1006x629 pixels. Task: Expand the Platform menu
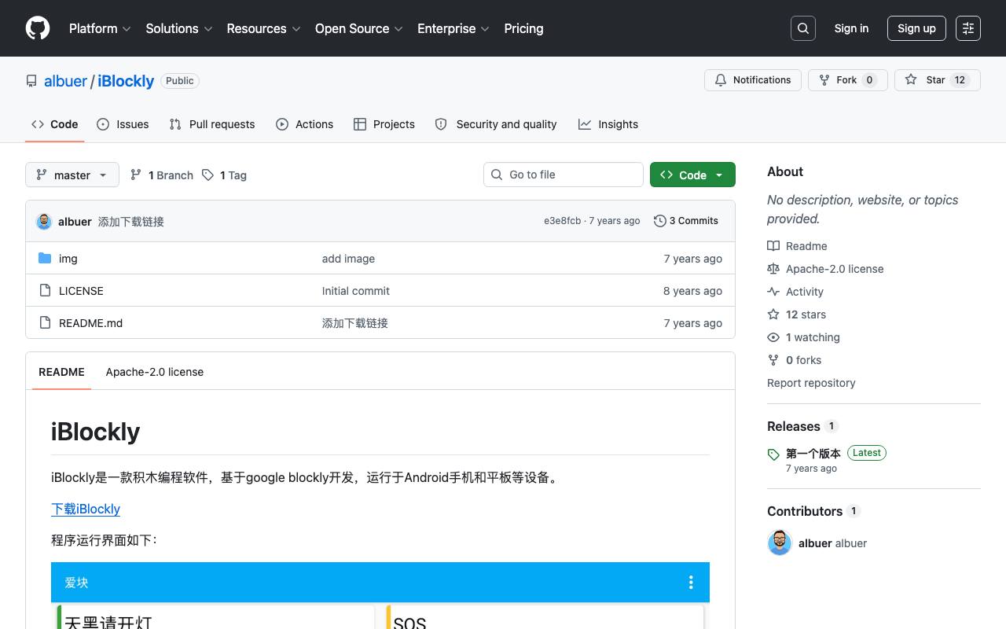[100, 28]
